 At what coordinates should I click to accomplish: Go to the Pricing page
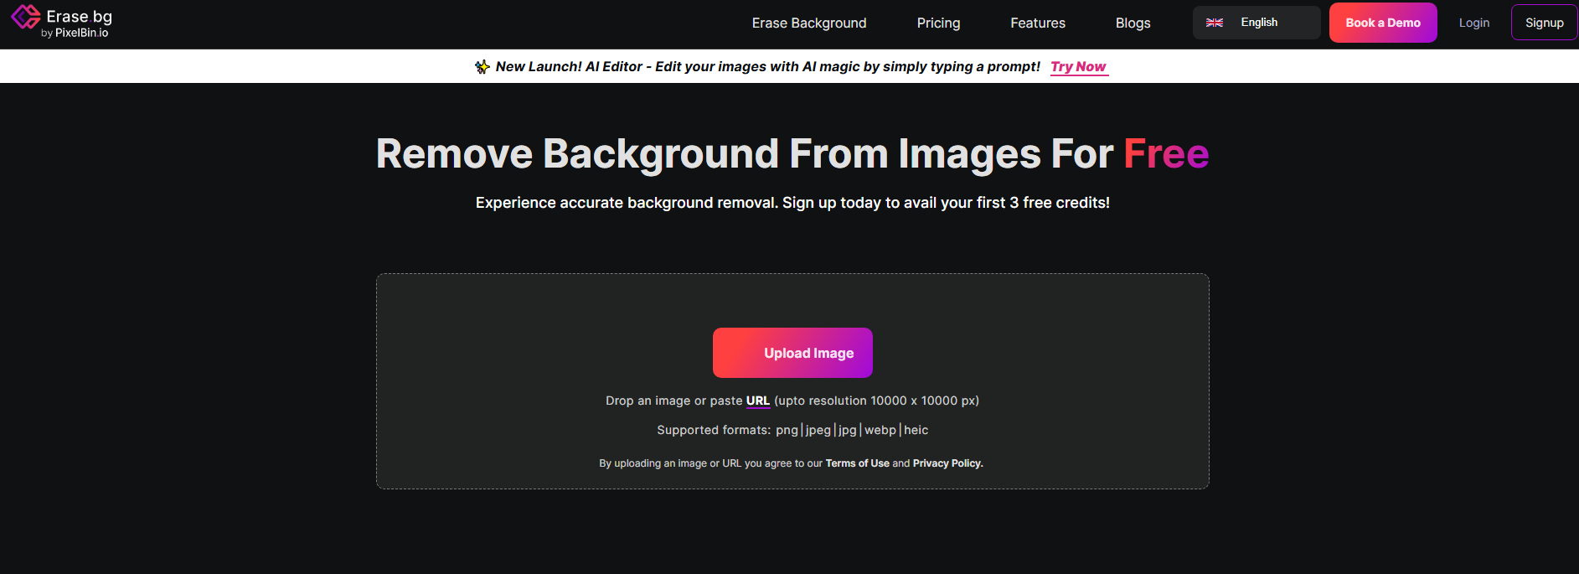tap(938, 23)
